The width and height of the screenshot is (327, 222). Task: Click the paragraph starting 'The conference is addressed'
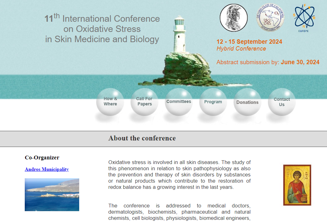tap(179, 212)
